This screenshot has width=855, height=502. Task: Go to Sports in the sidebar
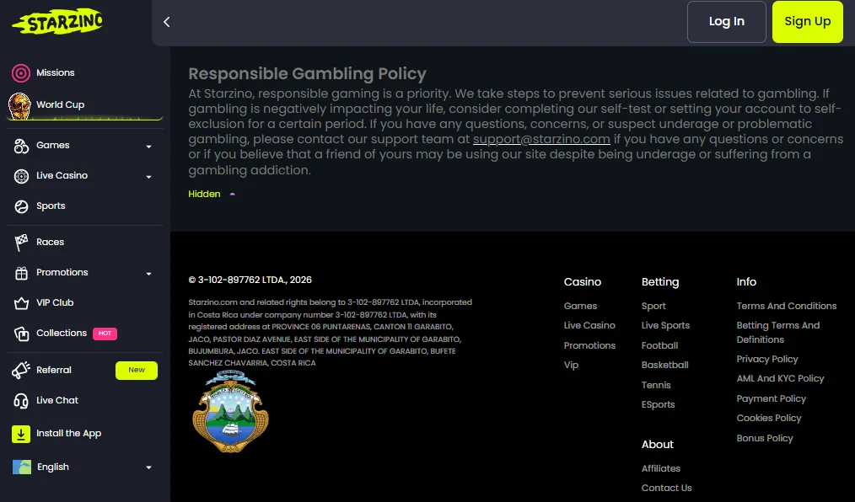51,206
